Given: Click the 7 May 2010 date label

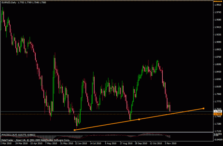Looking at the screenshot, I should pos(51,143).
